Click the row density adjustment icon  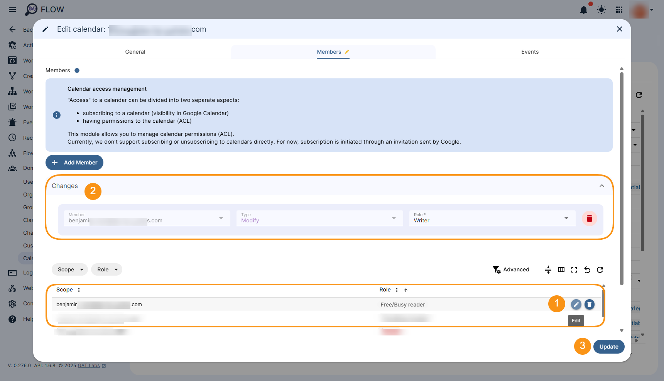pos(548,270)
